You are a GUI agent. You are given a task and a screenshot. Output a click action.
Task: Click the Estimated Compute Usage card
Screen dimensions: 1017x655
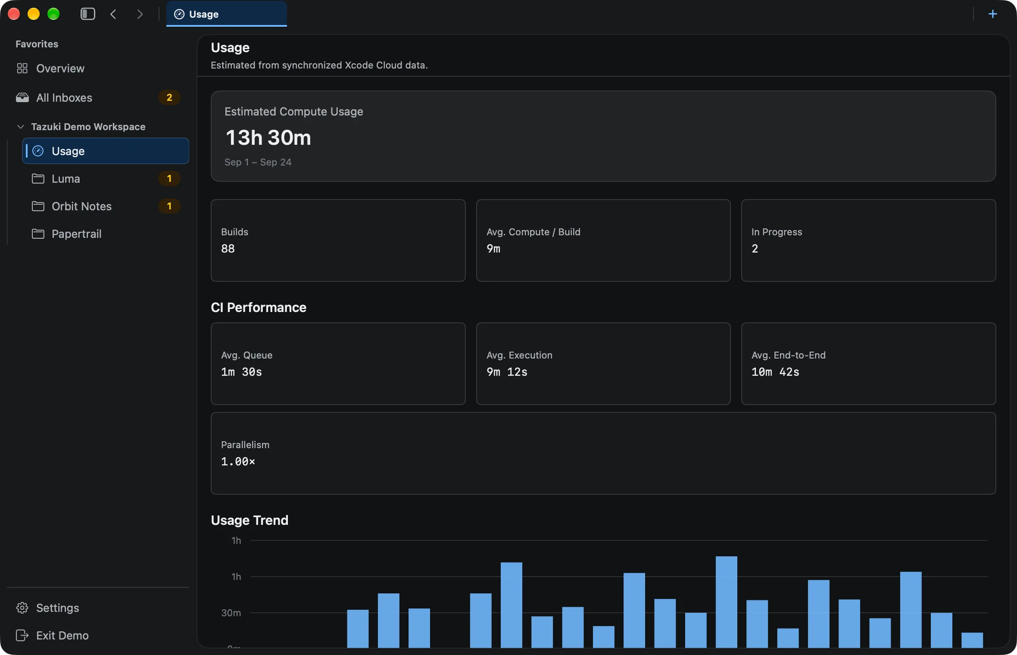point(603,136)
